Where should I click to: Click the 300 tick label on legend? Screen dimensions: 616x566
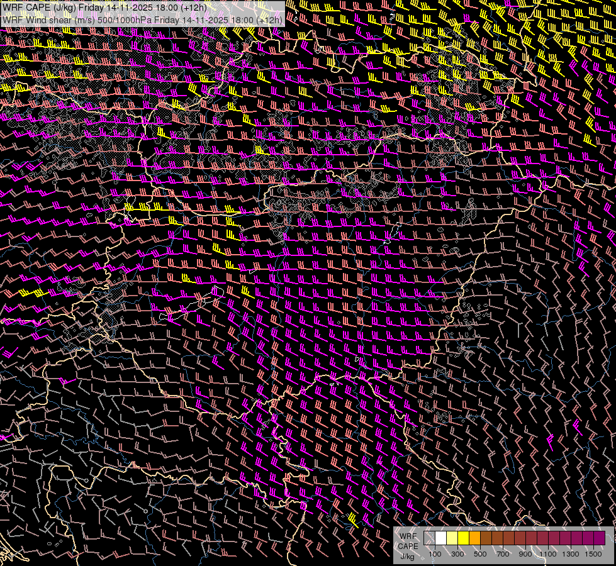click(x=457, y=554)
